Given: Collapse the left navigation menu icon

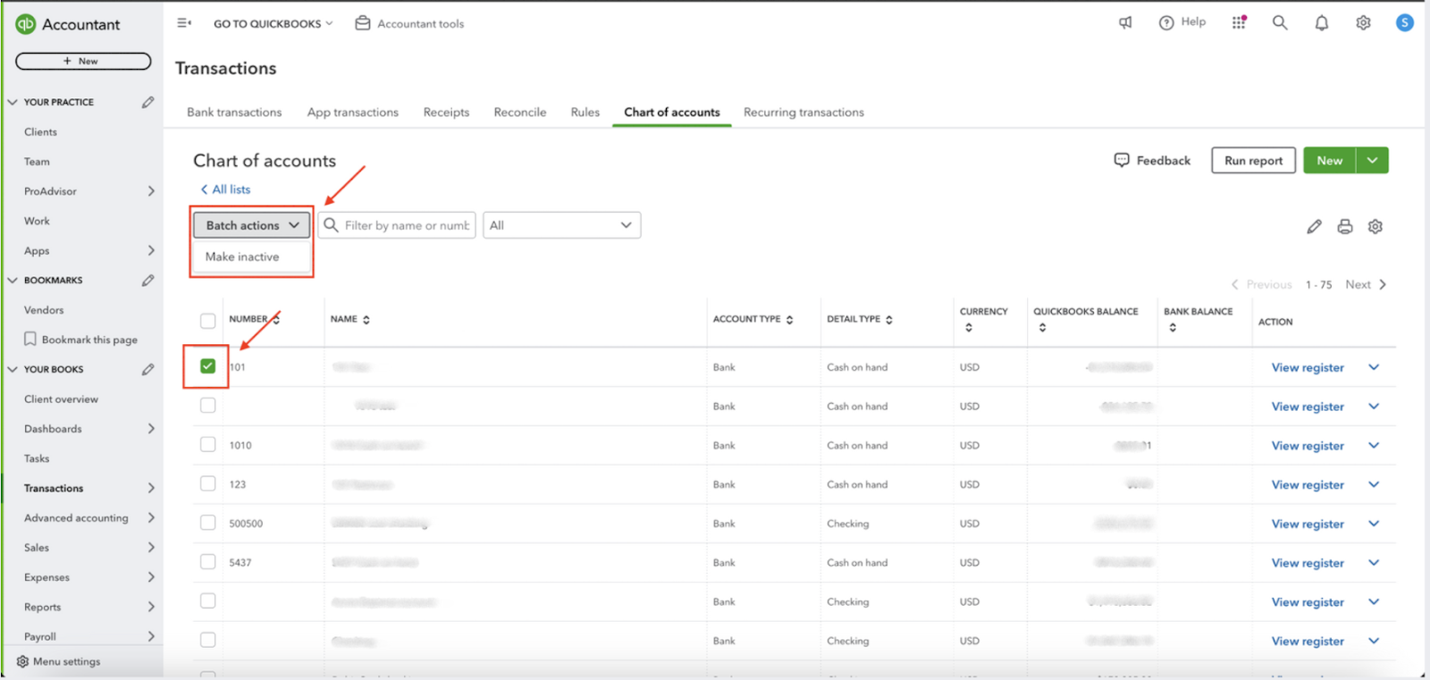Looking at the screenshot, I should coord(184,23).
